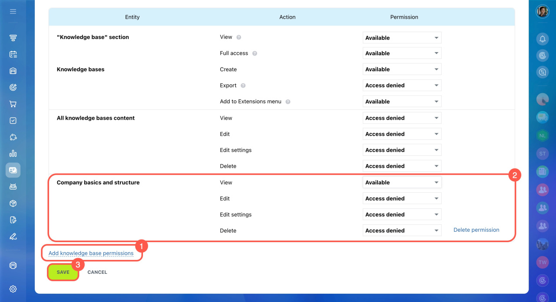Click Add knowledge base permissions link

click(x=91, y=253)
